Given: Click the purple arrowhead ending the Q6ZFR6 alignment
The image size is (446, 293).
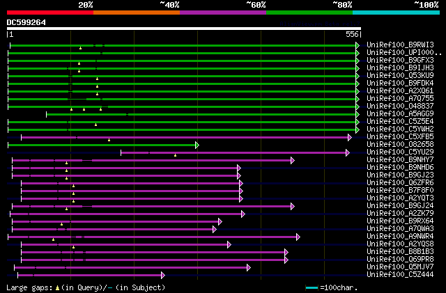Looking at the screenshot, I should click(x=241, y=184).
